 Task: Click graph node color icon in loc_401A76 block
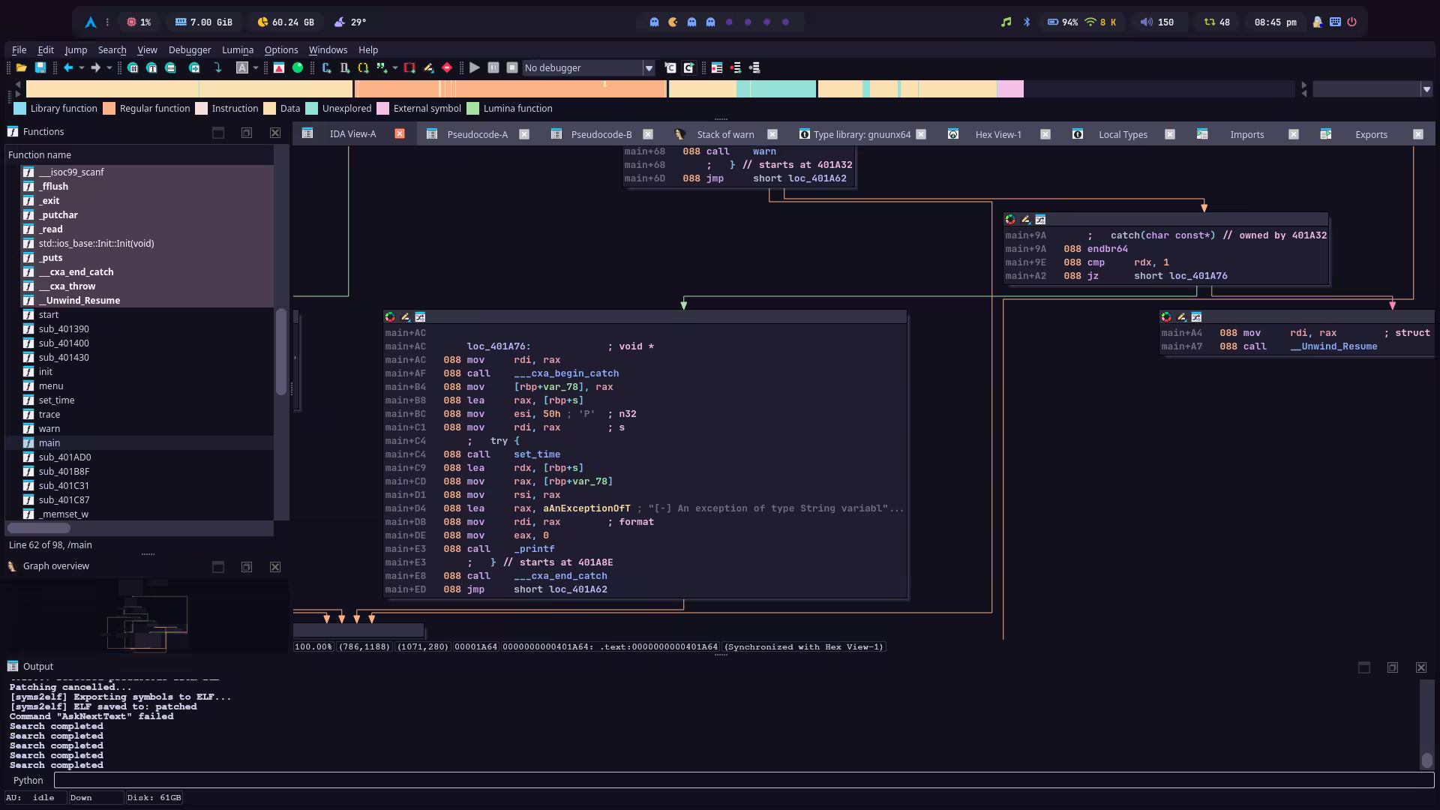tap(390, 317)
